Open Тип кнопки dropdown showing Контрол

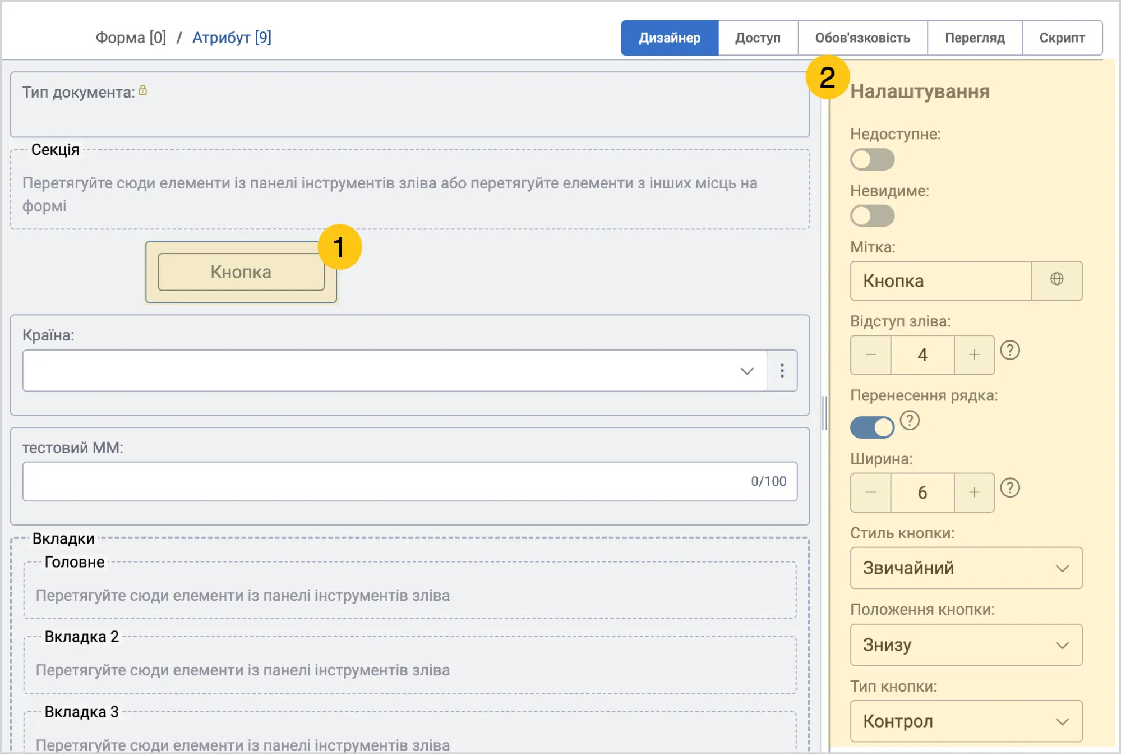[x=966, y=721]
